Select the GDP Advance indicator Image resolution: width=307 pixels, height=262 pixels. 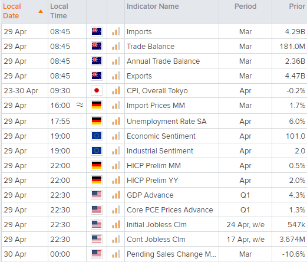pos(150,195)
